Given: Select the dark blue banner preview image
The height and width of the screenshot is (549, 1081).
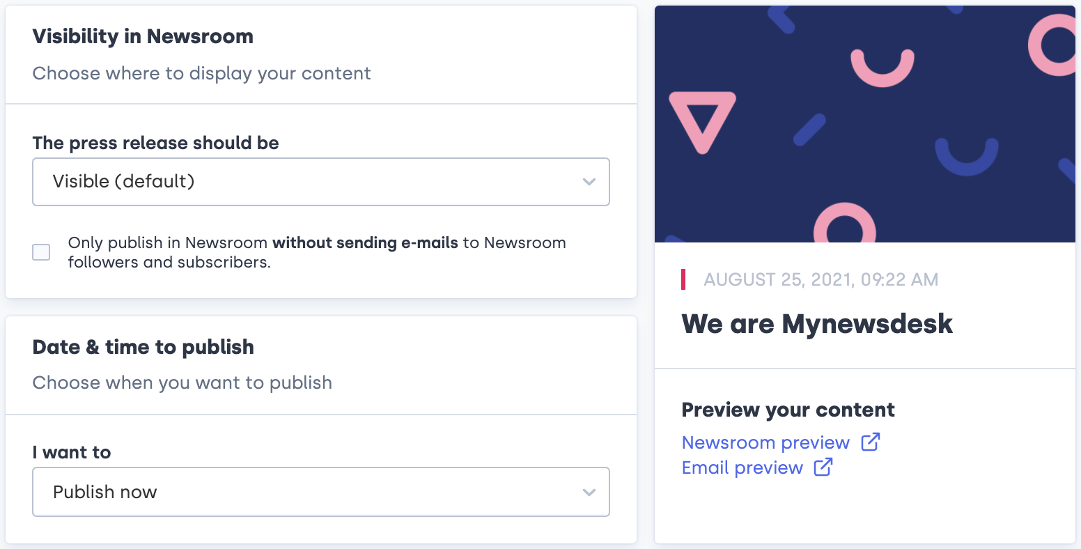Looking at the screenshot, I should tap(865, 124).
